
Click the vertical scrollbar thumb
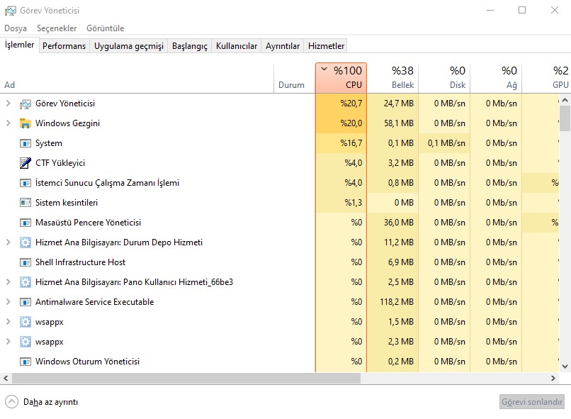(x=565, y=118)
